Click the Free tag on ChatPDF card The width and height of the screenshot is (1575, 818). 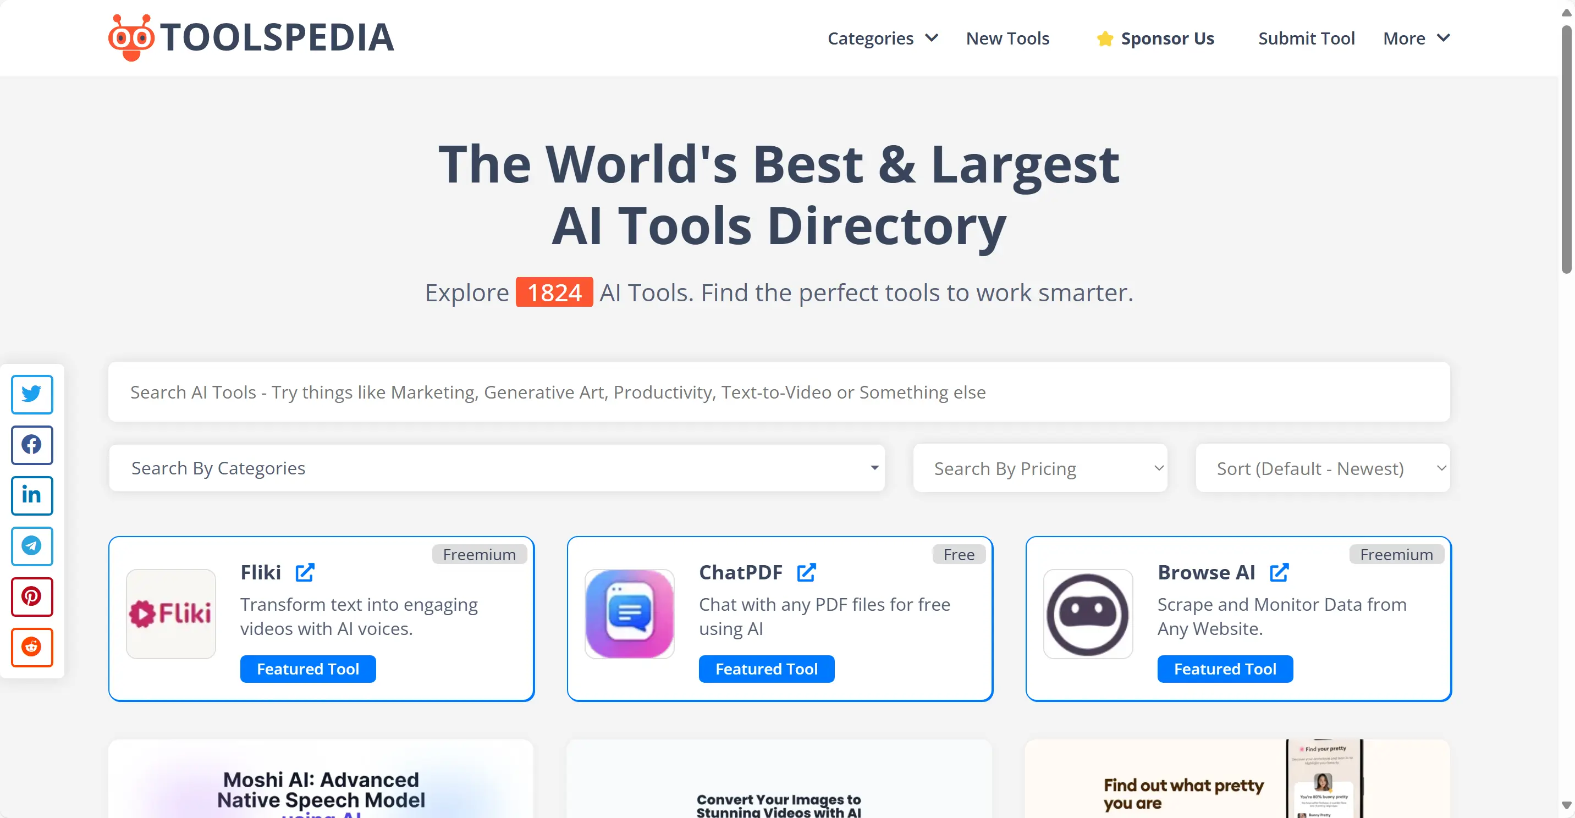[x=959, y=554]
